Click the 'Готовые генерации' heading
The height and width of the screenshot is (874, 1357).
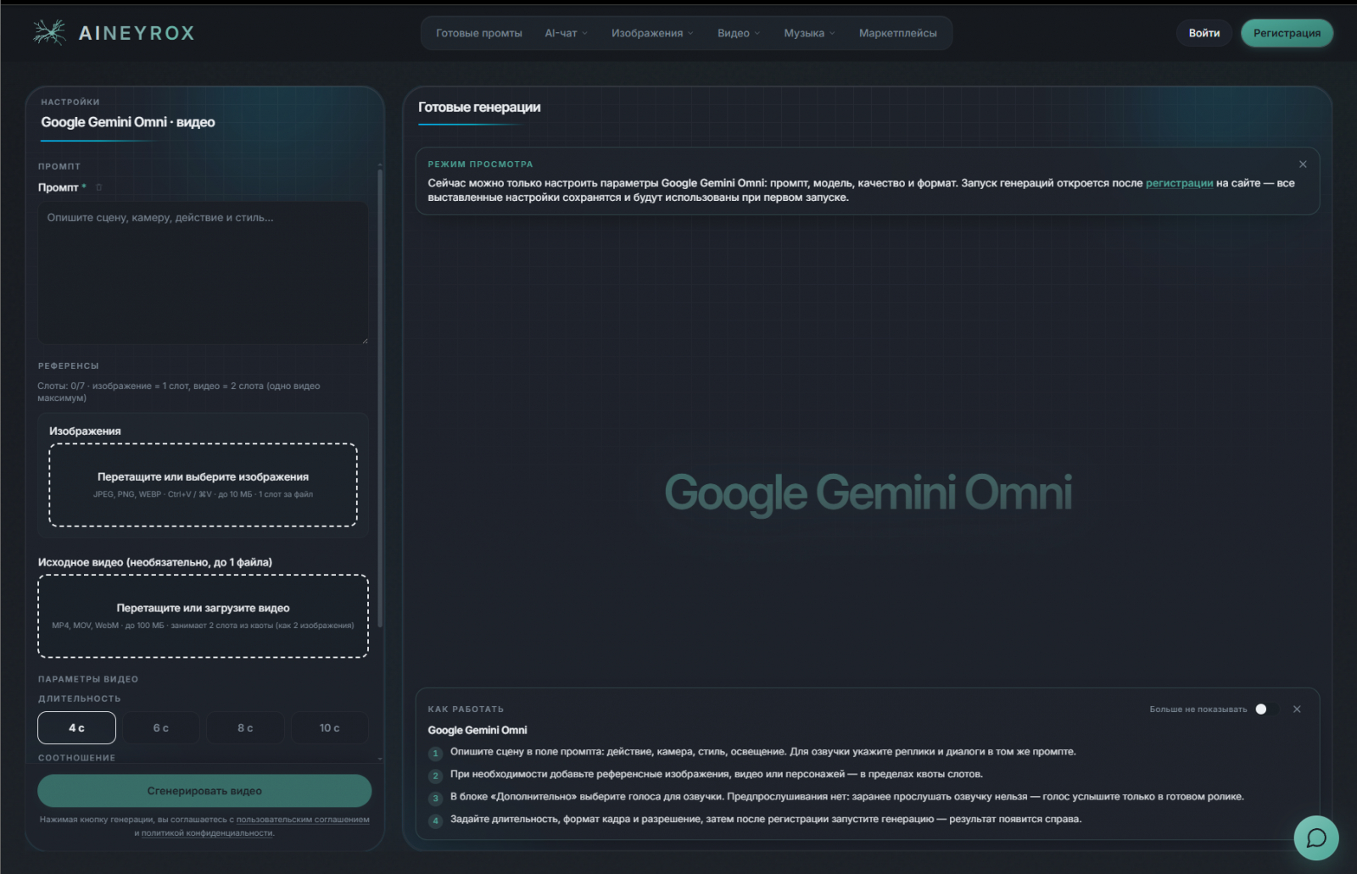[479, 108]
